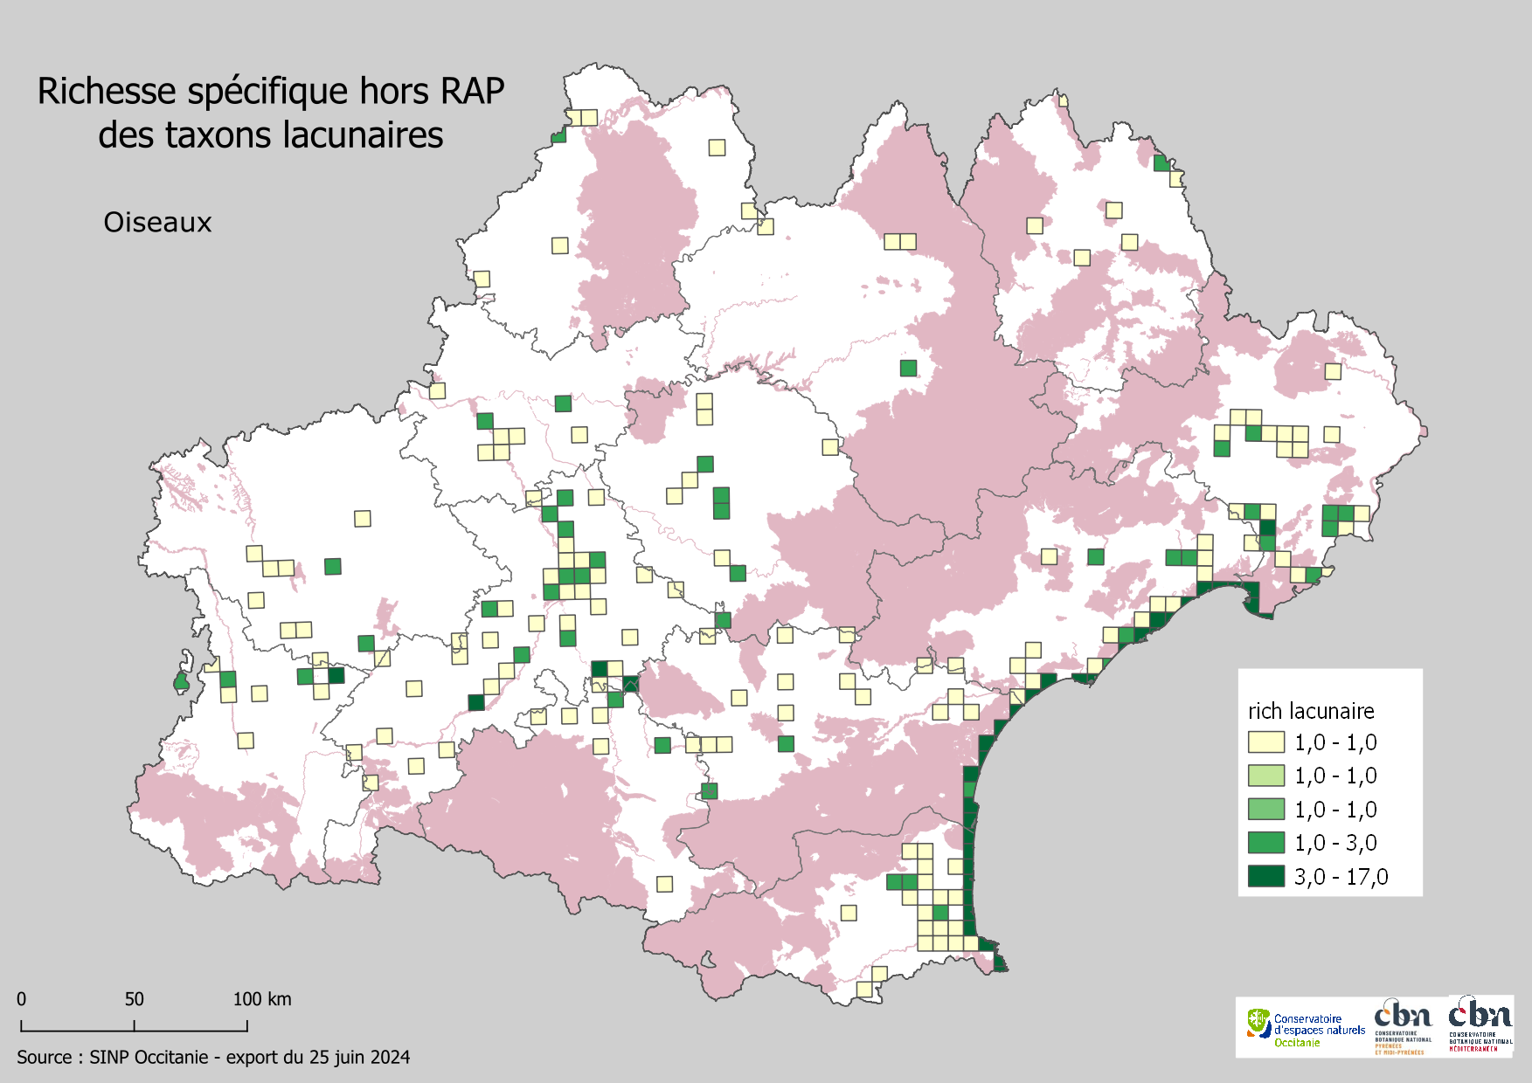The image size is (1532, 1083).
Task: Click the '1,0 - 3,0' legend label
Action: (x=1335, y=843)
